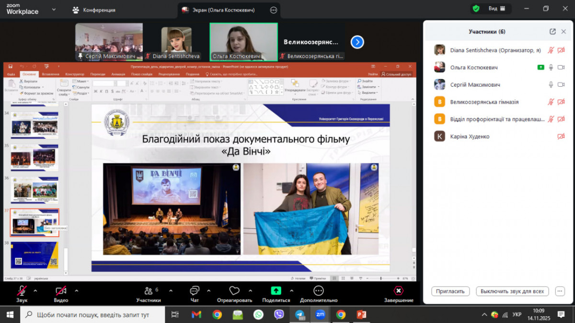The width and height of the screenshot is (575, 323).
Task: Click the Additional options ellipsis icon
Action: (x=319, y=291)
